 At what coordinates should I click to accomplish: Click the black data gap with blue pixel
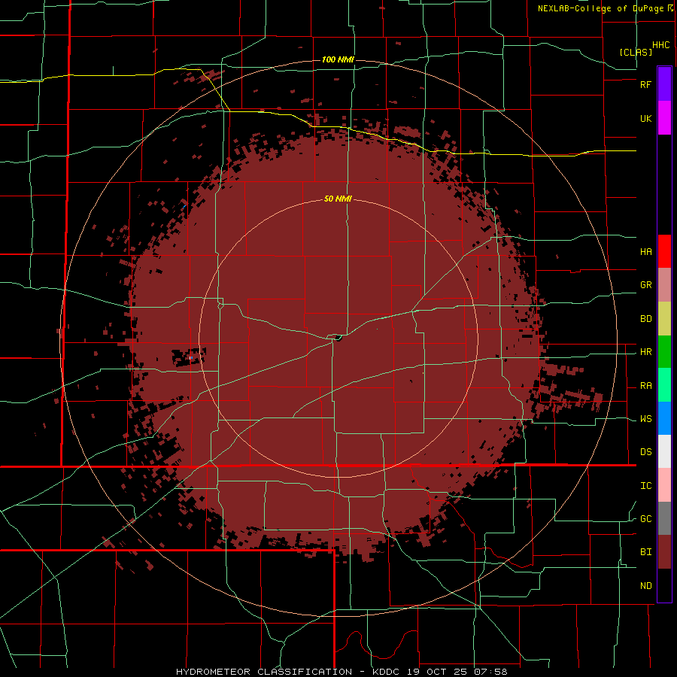(x=189, y=357)
